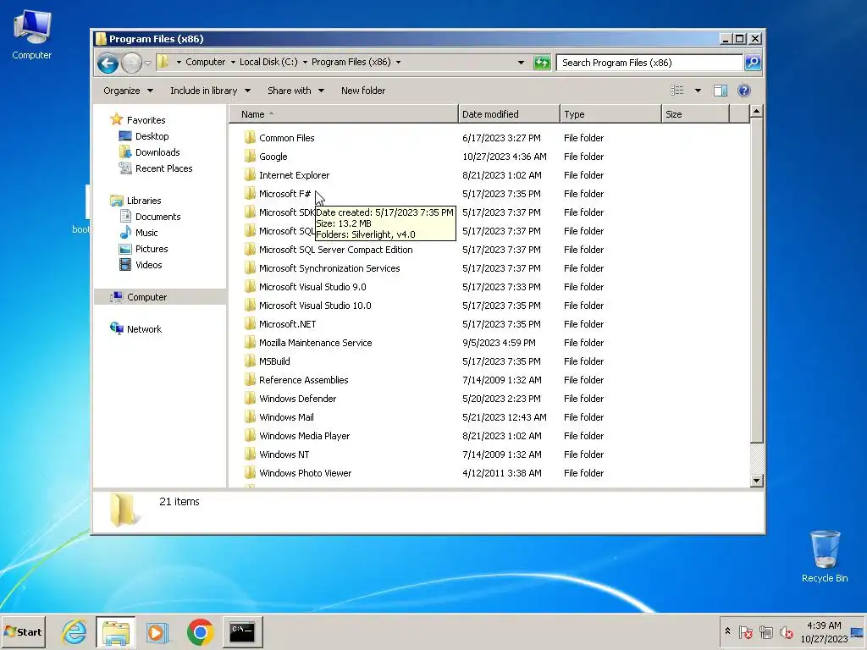Click the New folder button
Viewport: 867px width, 650px height.
pyautogui.click(x=363, y=91)
